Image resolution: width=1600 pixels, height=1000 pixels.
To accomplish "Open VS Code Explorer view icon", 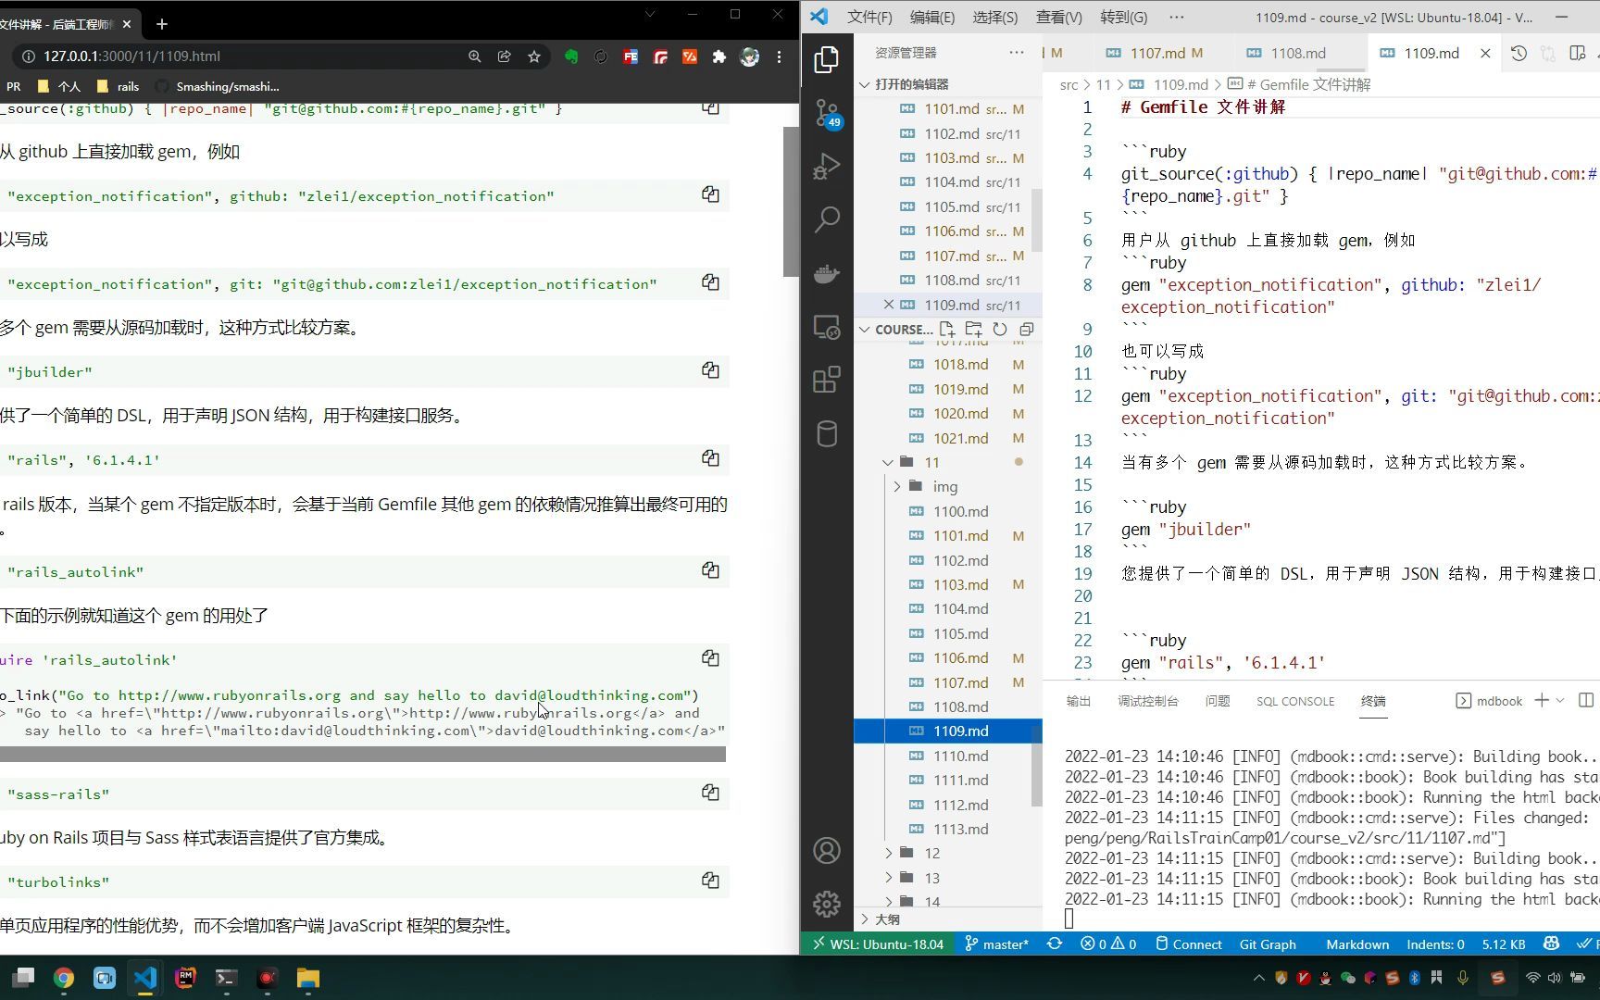I will pyautogui.click(x=826, y=60).
